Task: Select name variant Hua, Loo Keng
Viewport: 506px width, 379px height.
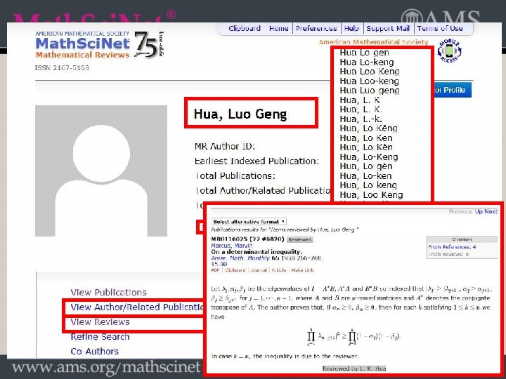Action: click(371, 194)
